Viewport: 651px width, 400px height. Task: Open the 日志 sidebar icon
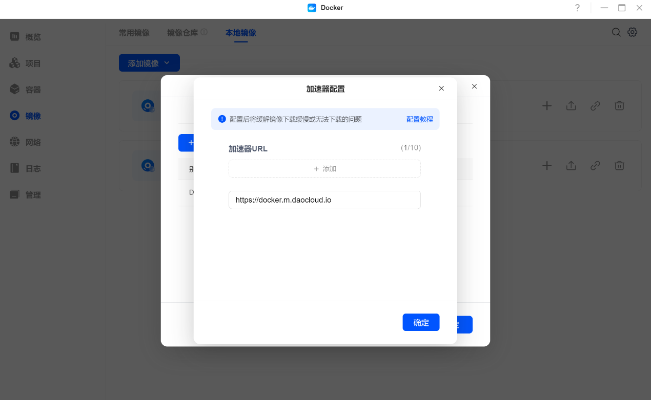pyautogui.click(x=15, y=168)
